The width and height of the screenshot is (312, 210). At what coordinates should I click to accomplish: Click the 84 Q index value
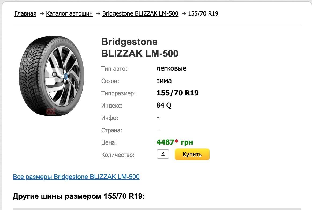(x=164, y=106)
